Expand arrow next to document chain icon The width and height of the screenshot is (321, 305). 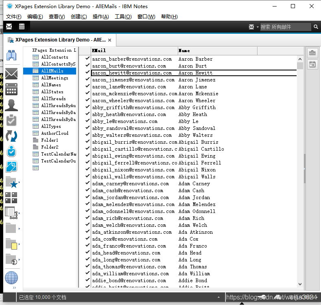[19, 213]
